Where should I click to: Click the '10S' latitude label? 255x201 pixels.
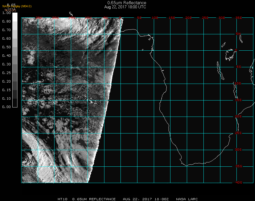pos(238,83)
